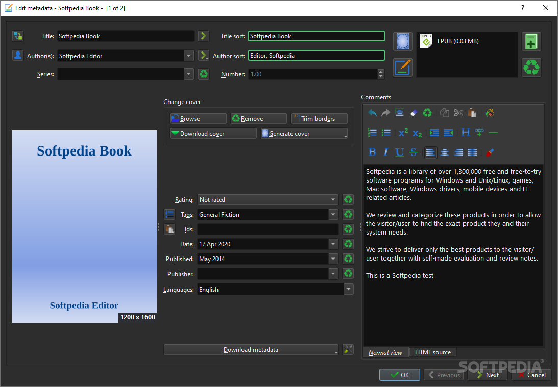
Task: Toggle bold formatting
Action: tap(372, 152)
